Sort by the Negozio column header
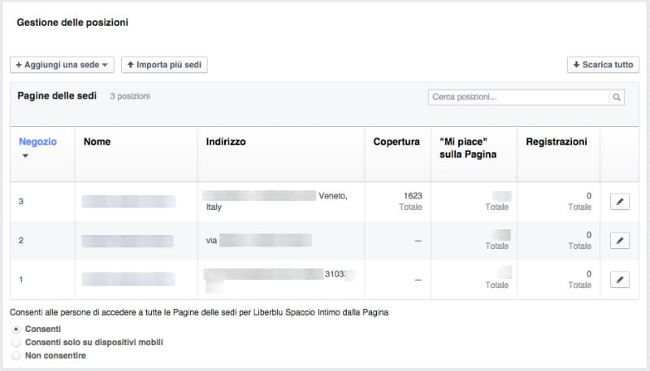The height and width of the screenshot is (371, 650). coord(37,142)
